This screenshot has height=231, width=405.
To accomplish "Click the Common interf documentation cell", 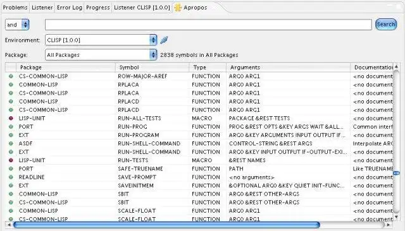I will click(373, 127).
